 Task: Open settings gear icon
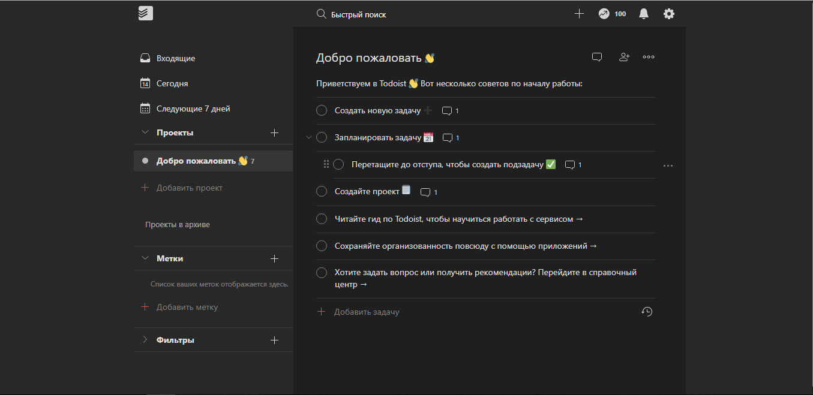(669, 14)
